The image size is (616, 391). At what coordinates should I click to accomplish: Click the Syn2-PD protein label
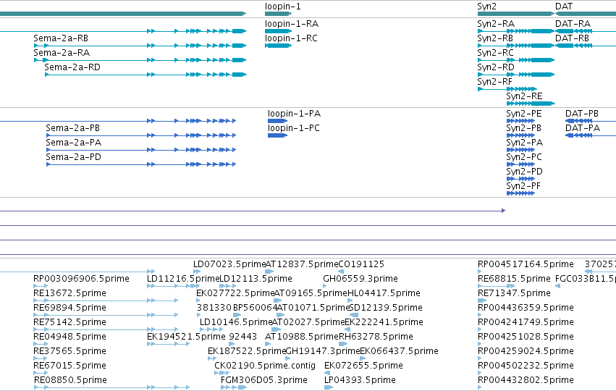point(524,172)
